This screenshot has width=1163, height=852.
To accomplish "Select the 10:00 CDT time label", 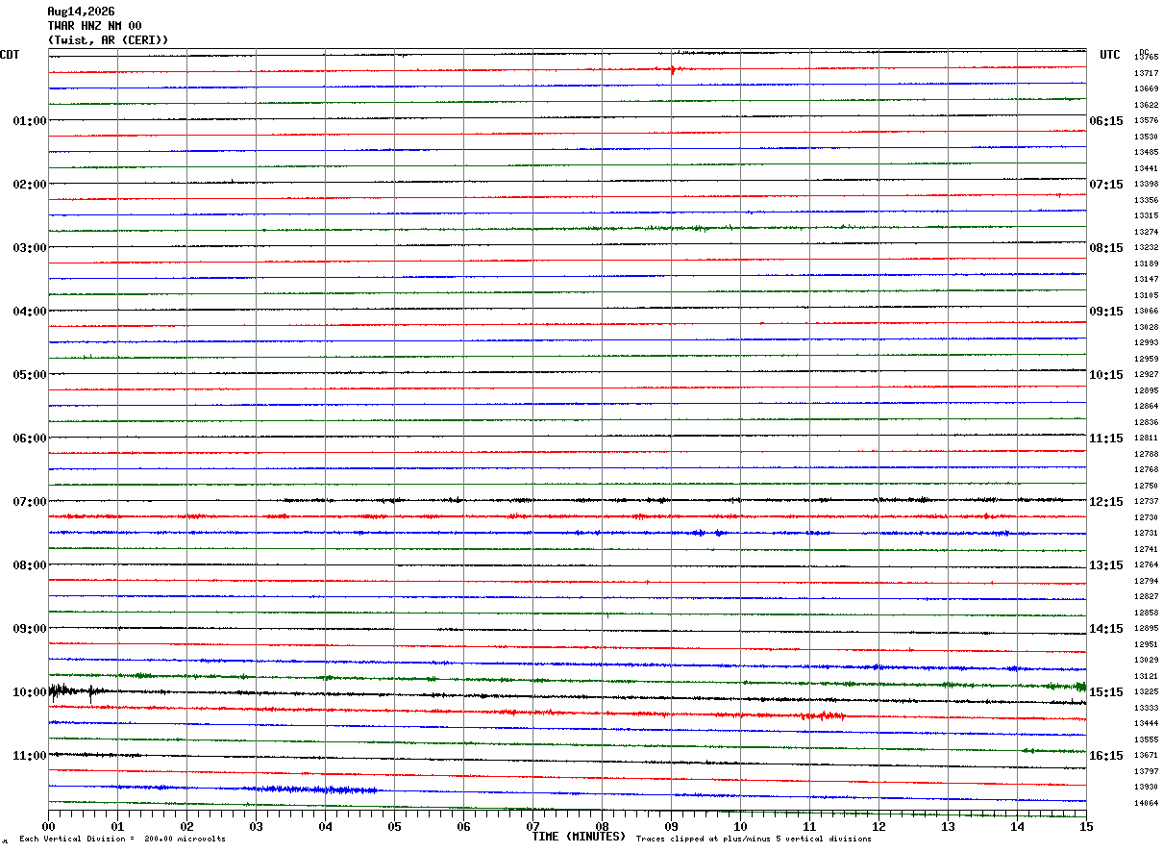I will pyautogui.click(x=30, y=692).
